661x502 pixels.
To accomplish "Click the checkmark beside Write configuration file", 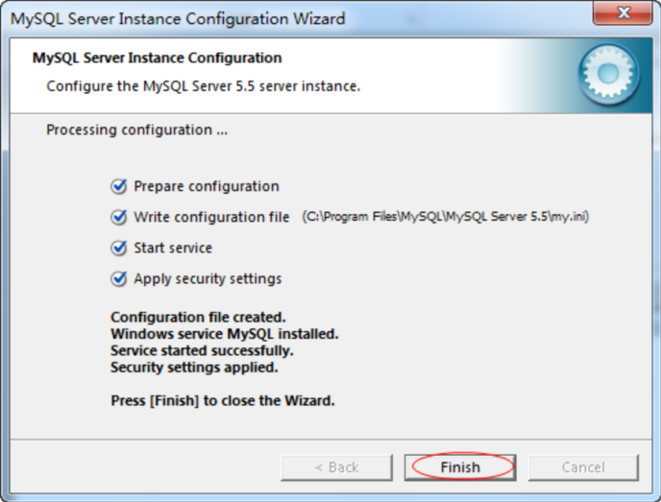I will click(x=119, y=217).
